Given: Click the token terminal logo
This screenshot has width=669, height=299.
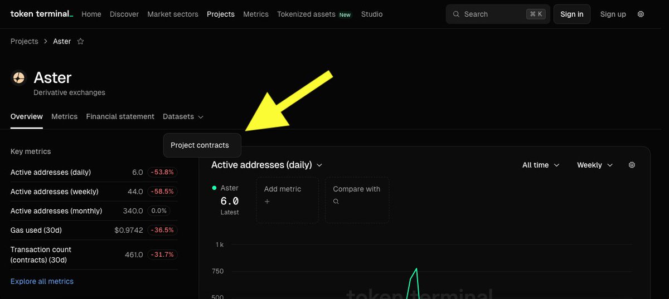Looking at the screenshot, I should [x=42, y=14].
